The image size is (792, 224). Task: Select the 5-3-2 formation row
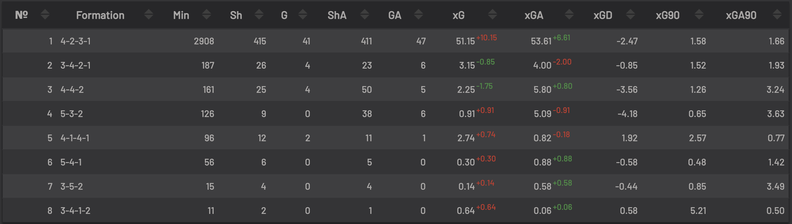[x=396, y=114]
